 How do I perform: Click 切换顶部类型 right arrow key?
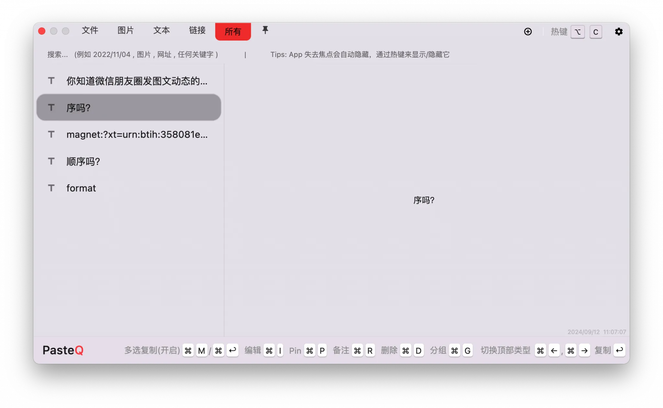tap(585, 350)
